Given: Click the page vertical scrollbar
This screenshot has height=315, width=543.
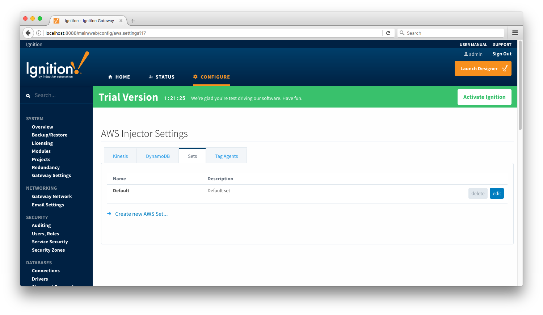Looking at the screenshot, I should tap(520, 87).
